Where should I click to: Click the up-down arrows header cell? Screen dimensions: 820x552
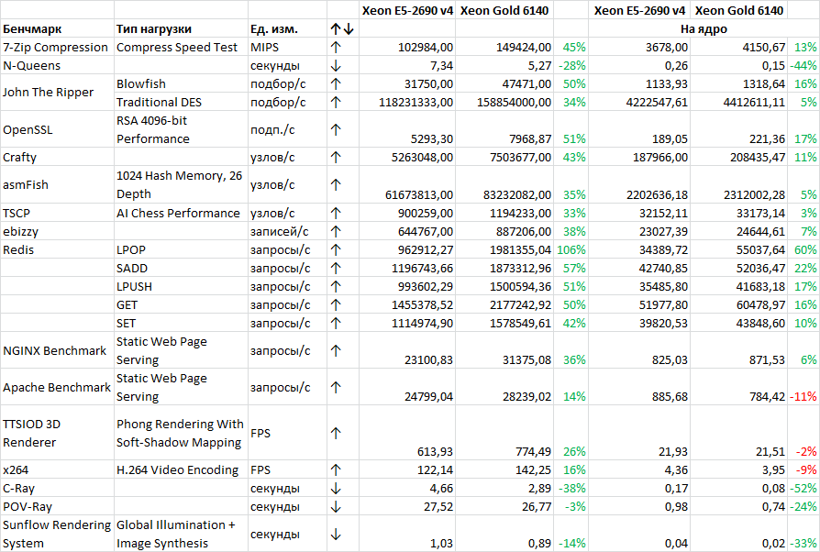[x=342, y=29]
